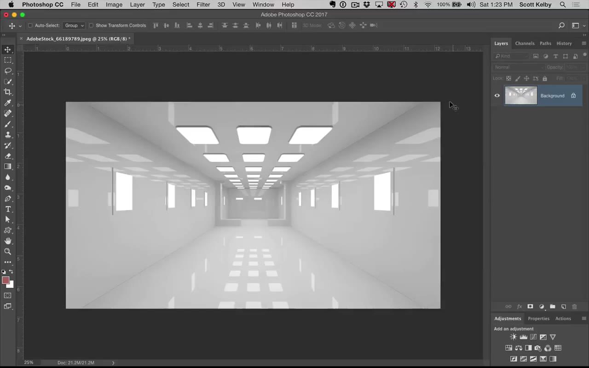Create a new layer
This screenshot has width=589, height=368.
point(564,306)
